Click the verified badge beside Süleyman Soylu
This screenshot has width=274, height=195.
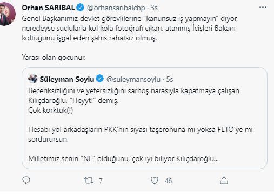click(x=99, y=79)
